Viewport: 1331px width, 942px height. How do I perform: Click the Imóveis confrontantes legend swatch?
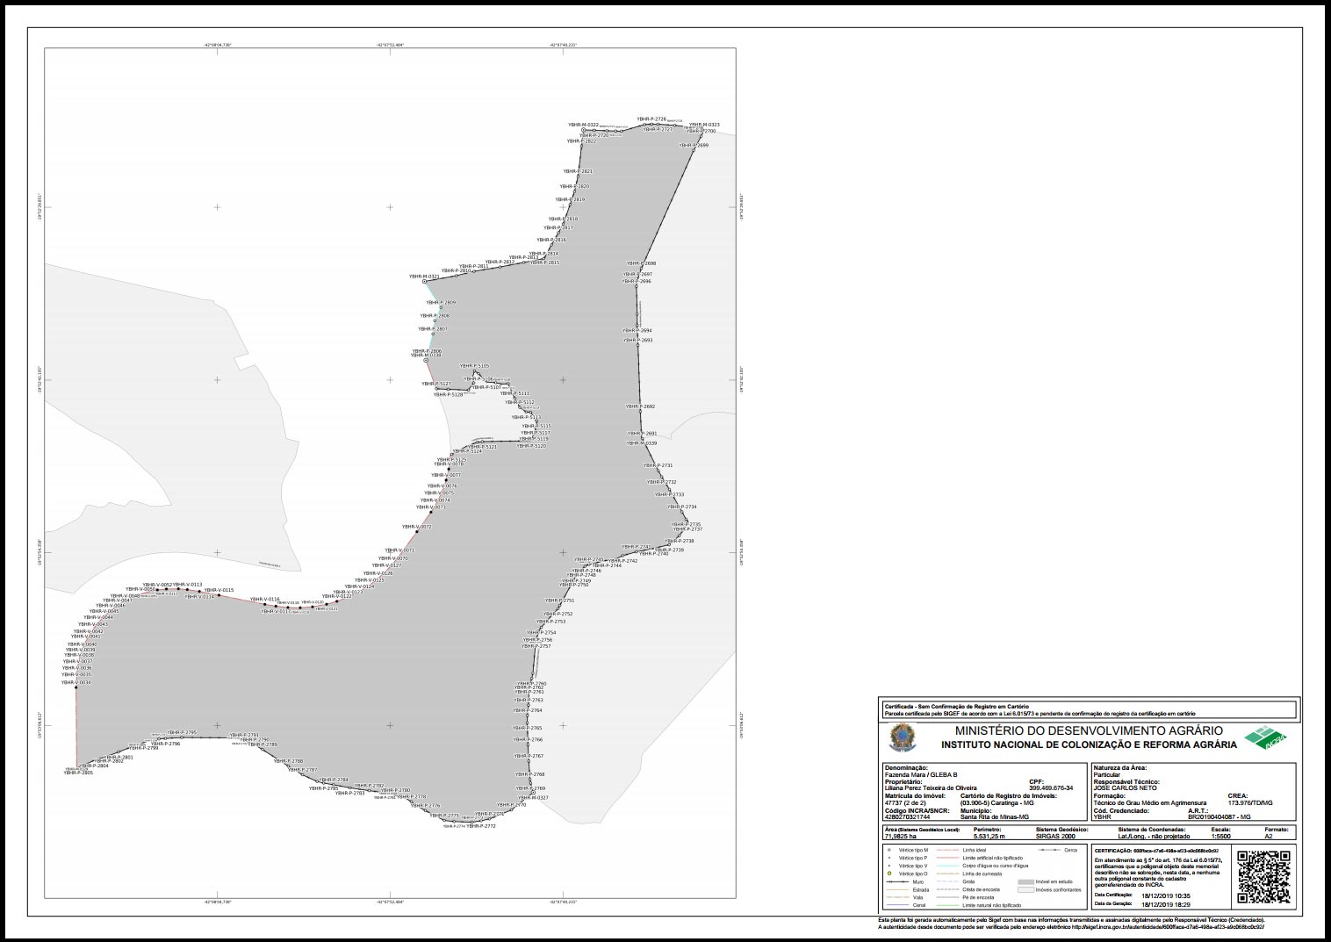coord(1025,890)
